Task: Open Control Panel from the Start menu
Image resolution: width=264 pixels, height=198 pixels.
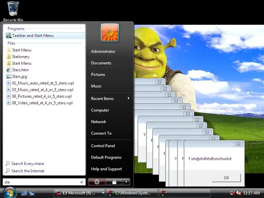Action: coord(103,146)
